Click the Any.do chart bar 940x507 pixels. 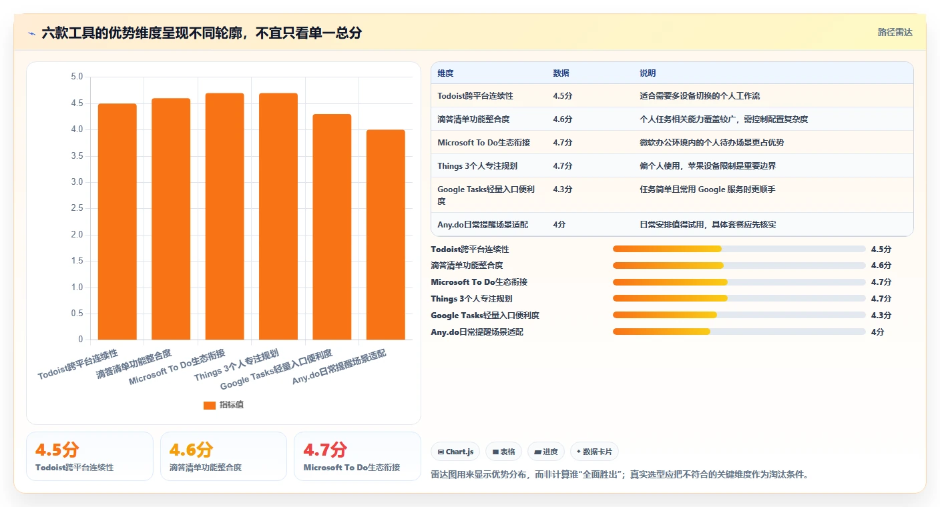[385, 235]
